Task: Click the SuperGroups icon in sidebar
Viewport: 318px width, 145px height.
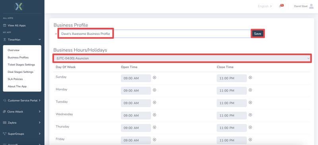Action: pos(4,134)
